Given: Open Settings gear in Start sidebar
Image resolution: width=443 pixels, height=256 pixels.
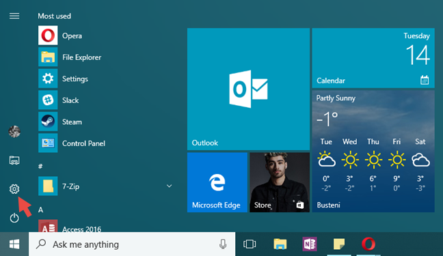Looking at the screenshot, I should coord(14,189).
